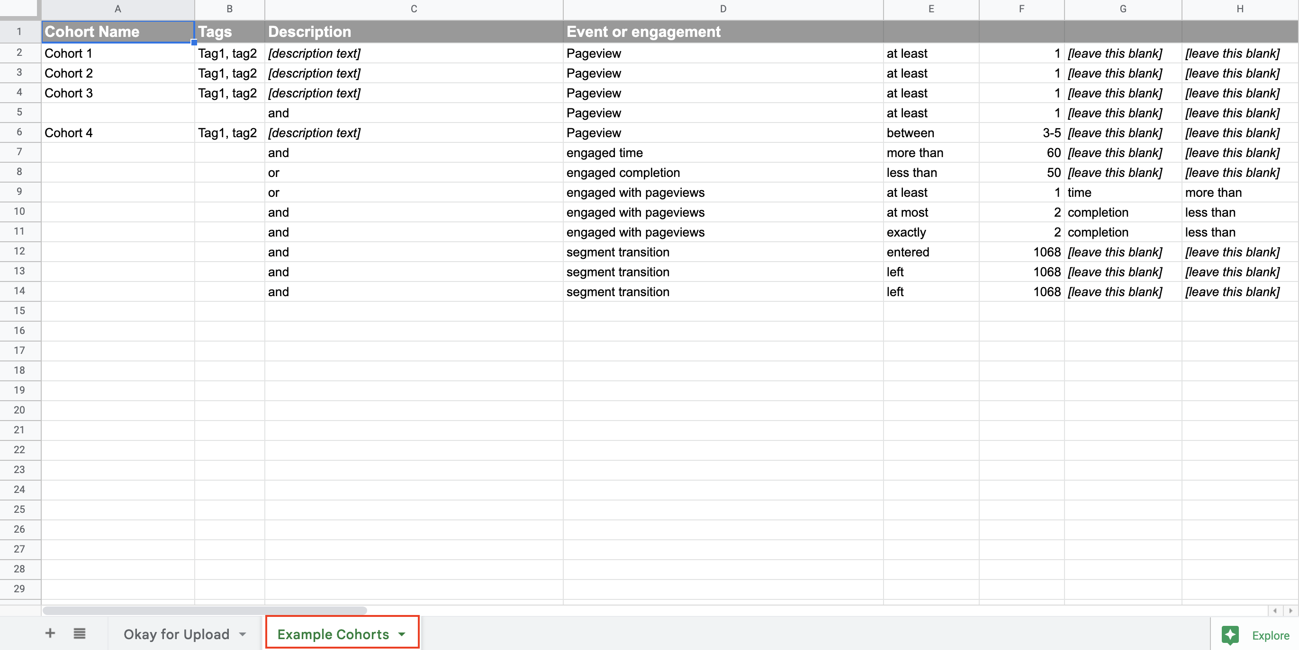
Task: Select the Cohort 3 cell
Action: coord(117,93)
